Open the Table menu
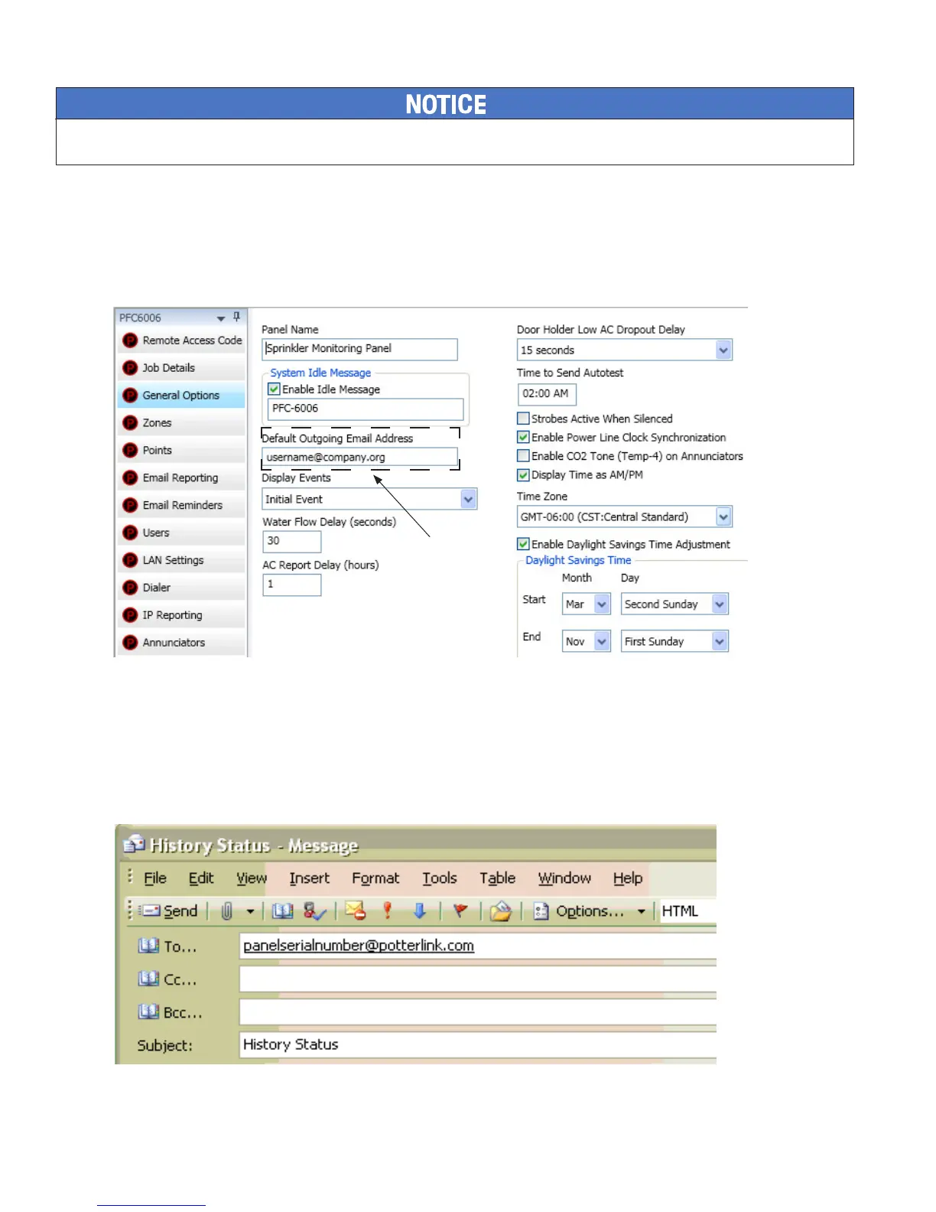This screenshot has height=1212, width=936. [498, 878]
